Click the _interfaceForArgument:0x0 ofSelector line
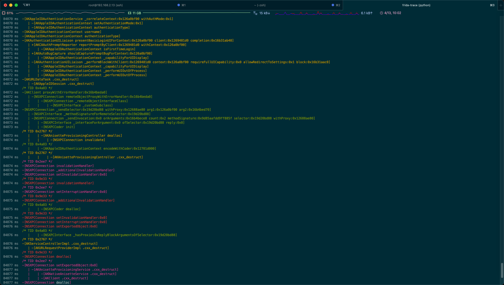The image size is (504, 285). pyautogui.click(x=113, y=123)
